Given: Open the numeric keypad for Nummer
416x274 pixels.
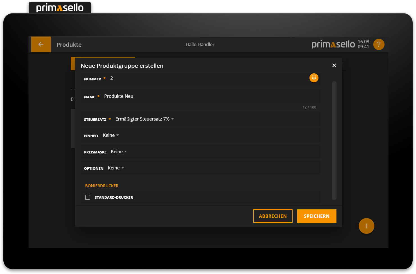Looking at the screenshot, I should 314,78.
